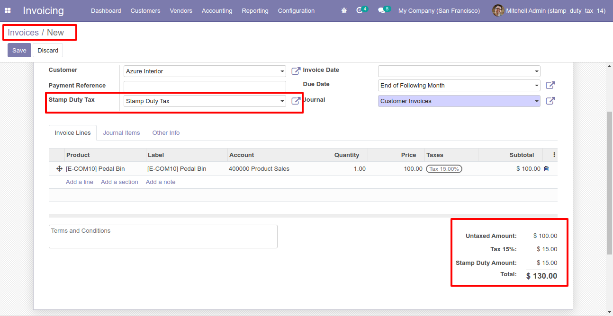
Task: Delete the Pedal Bin invoice line
Action: (546, 169)
